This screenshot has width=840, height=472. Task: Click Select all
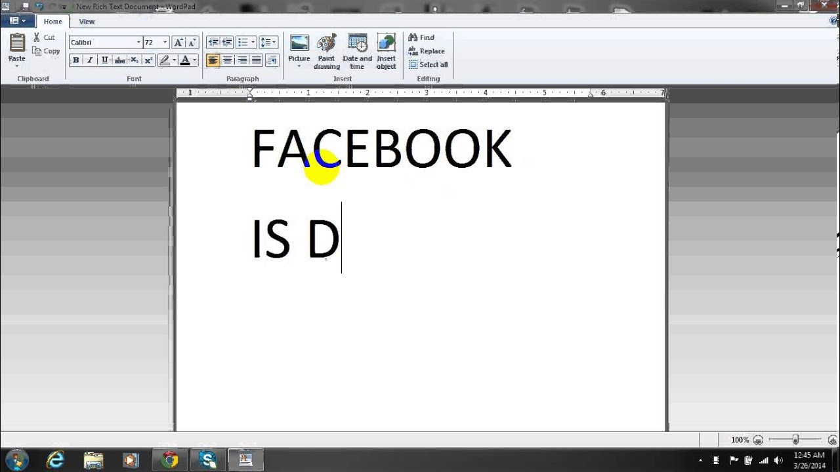pyautogui.click(x=429, y=64)
